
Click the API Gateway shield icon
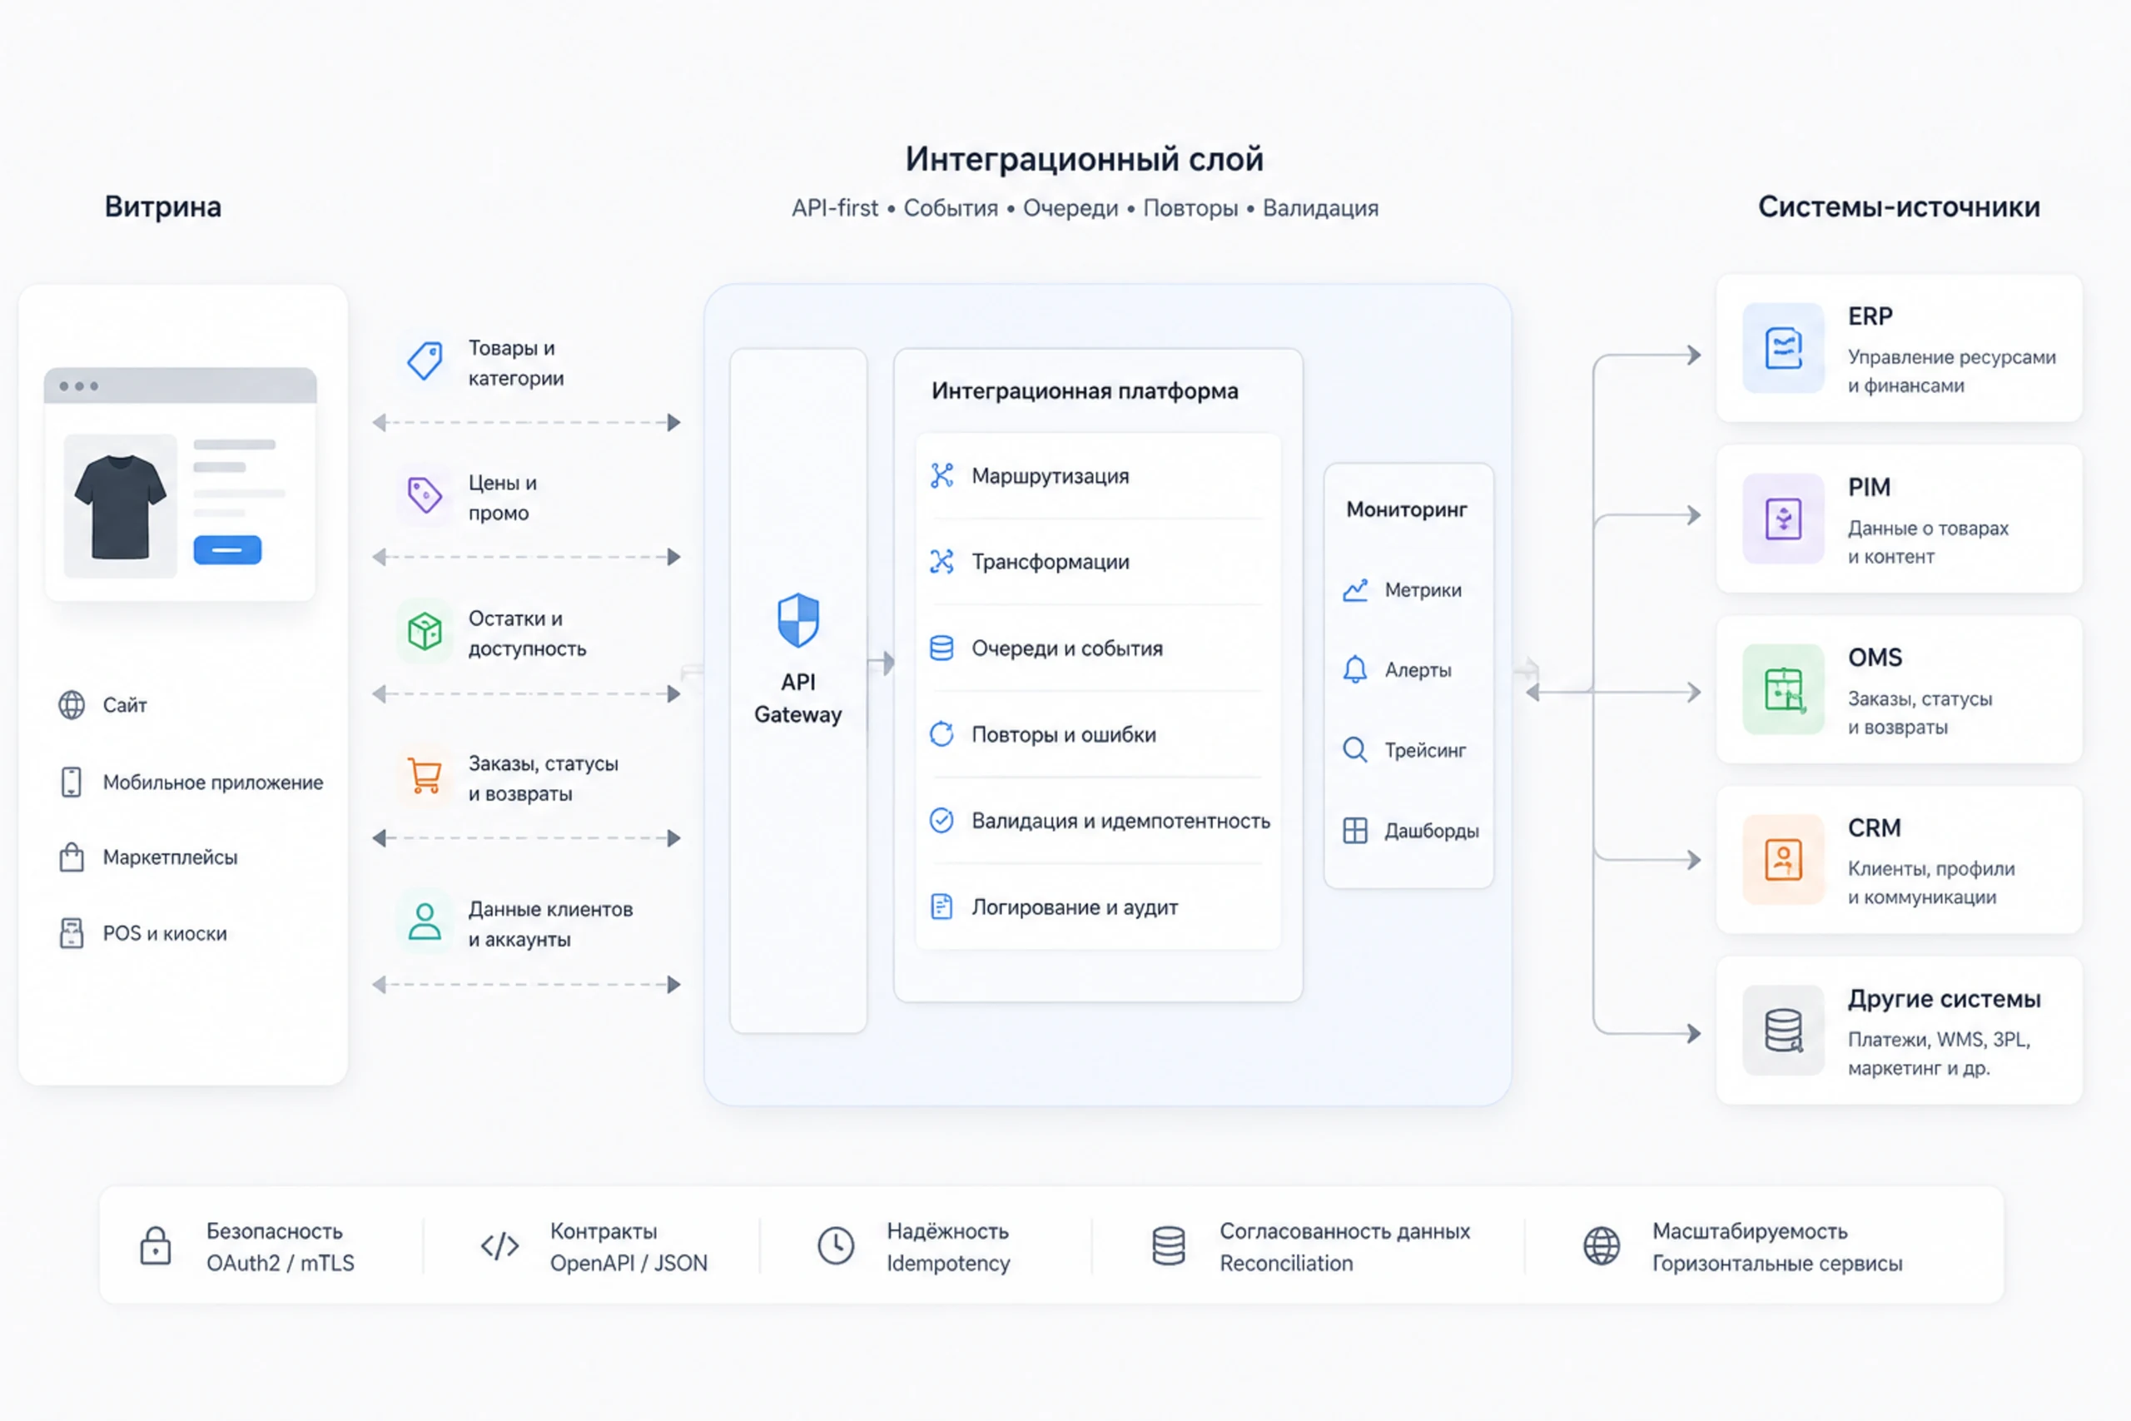click(x=798, y=620)
